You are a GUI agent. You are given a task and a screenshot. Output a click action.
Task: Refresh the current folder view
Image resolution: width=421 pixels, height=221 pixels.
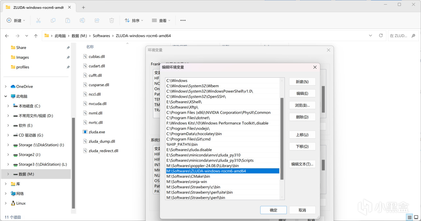(381, 35)
